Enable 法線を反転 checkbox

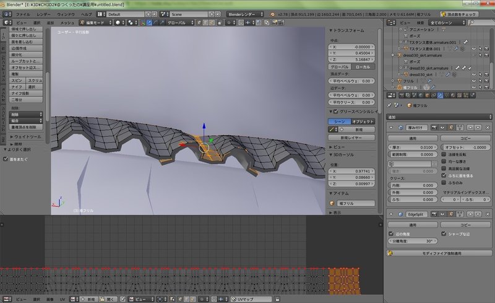[444, 154]
